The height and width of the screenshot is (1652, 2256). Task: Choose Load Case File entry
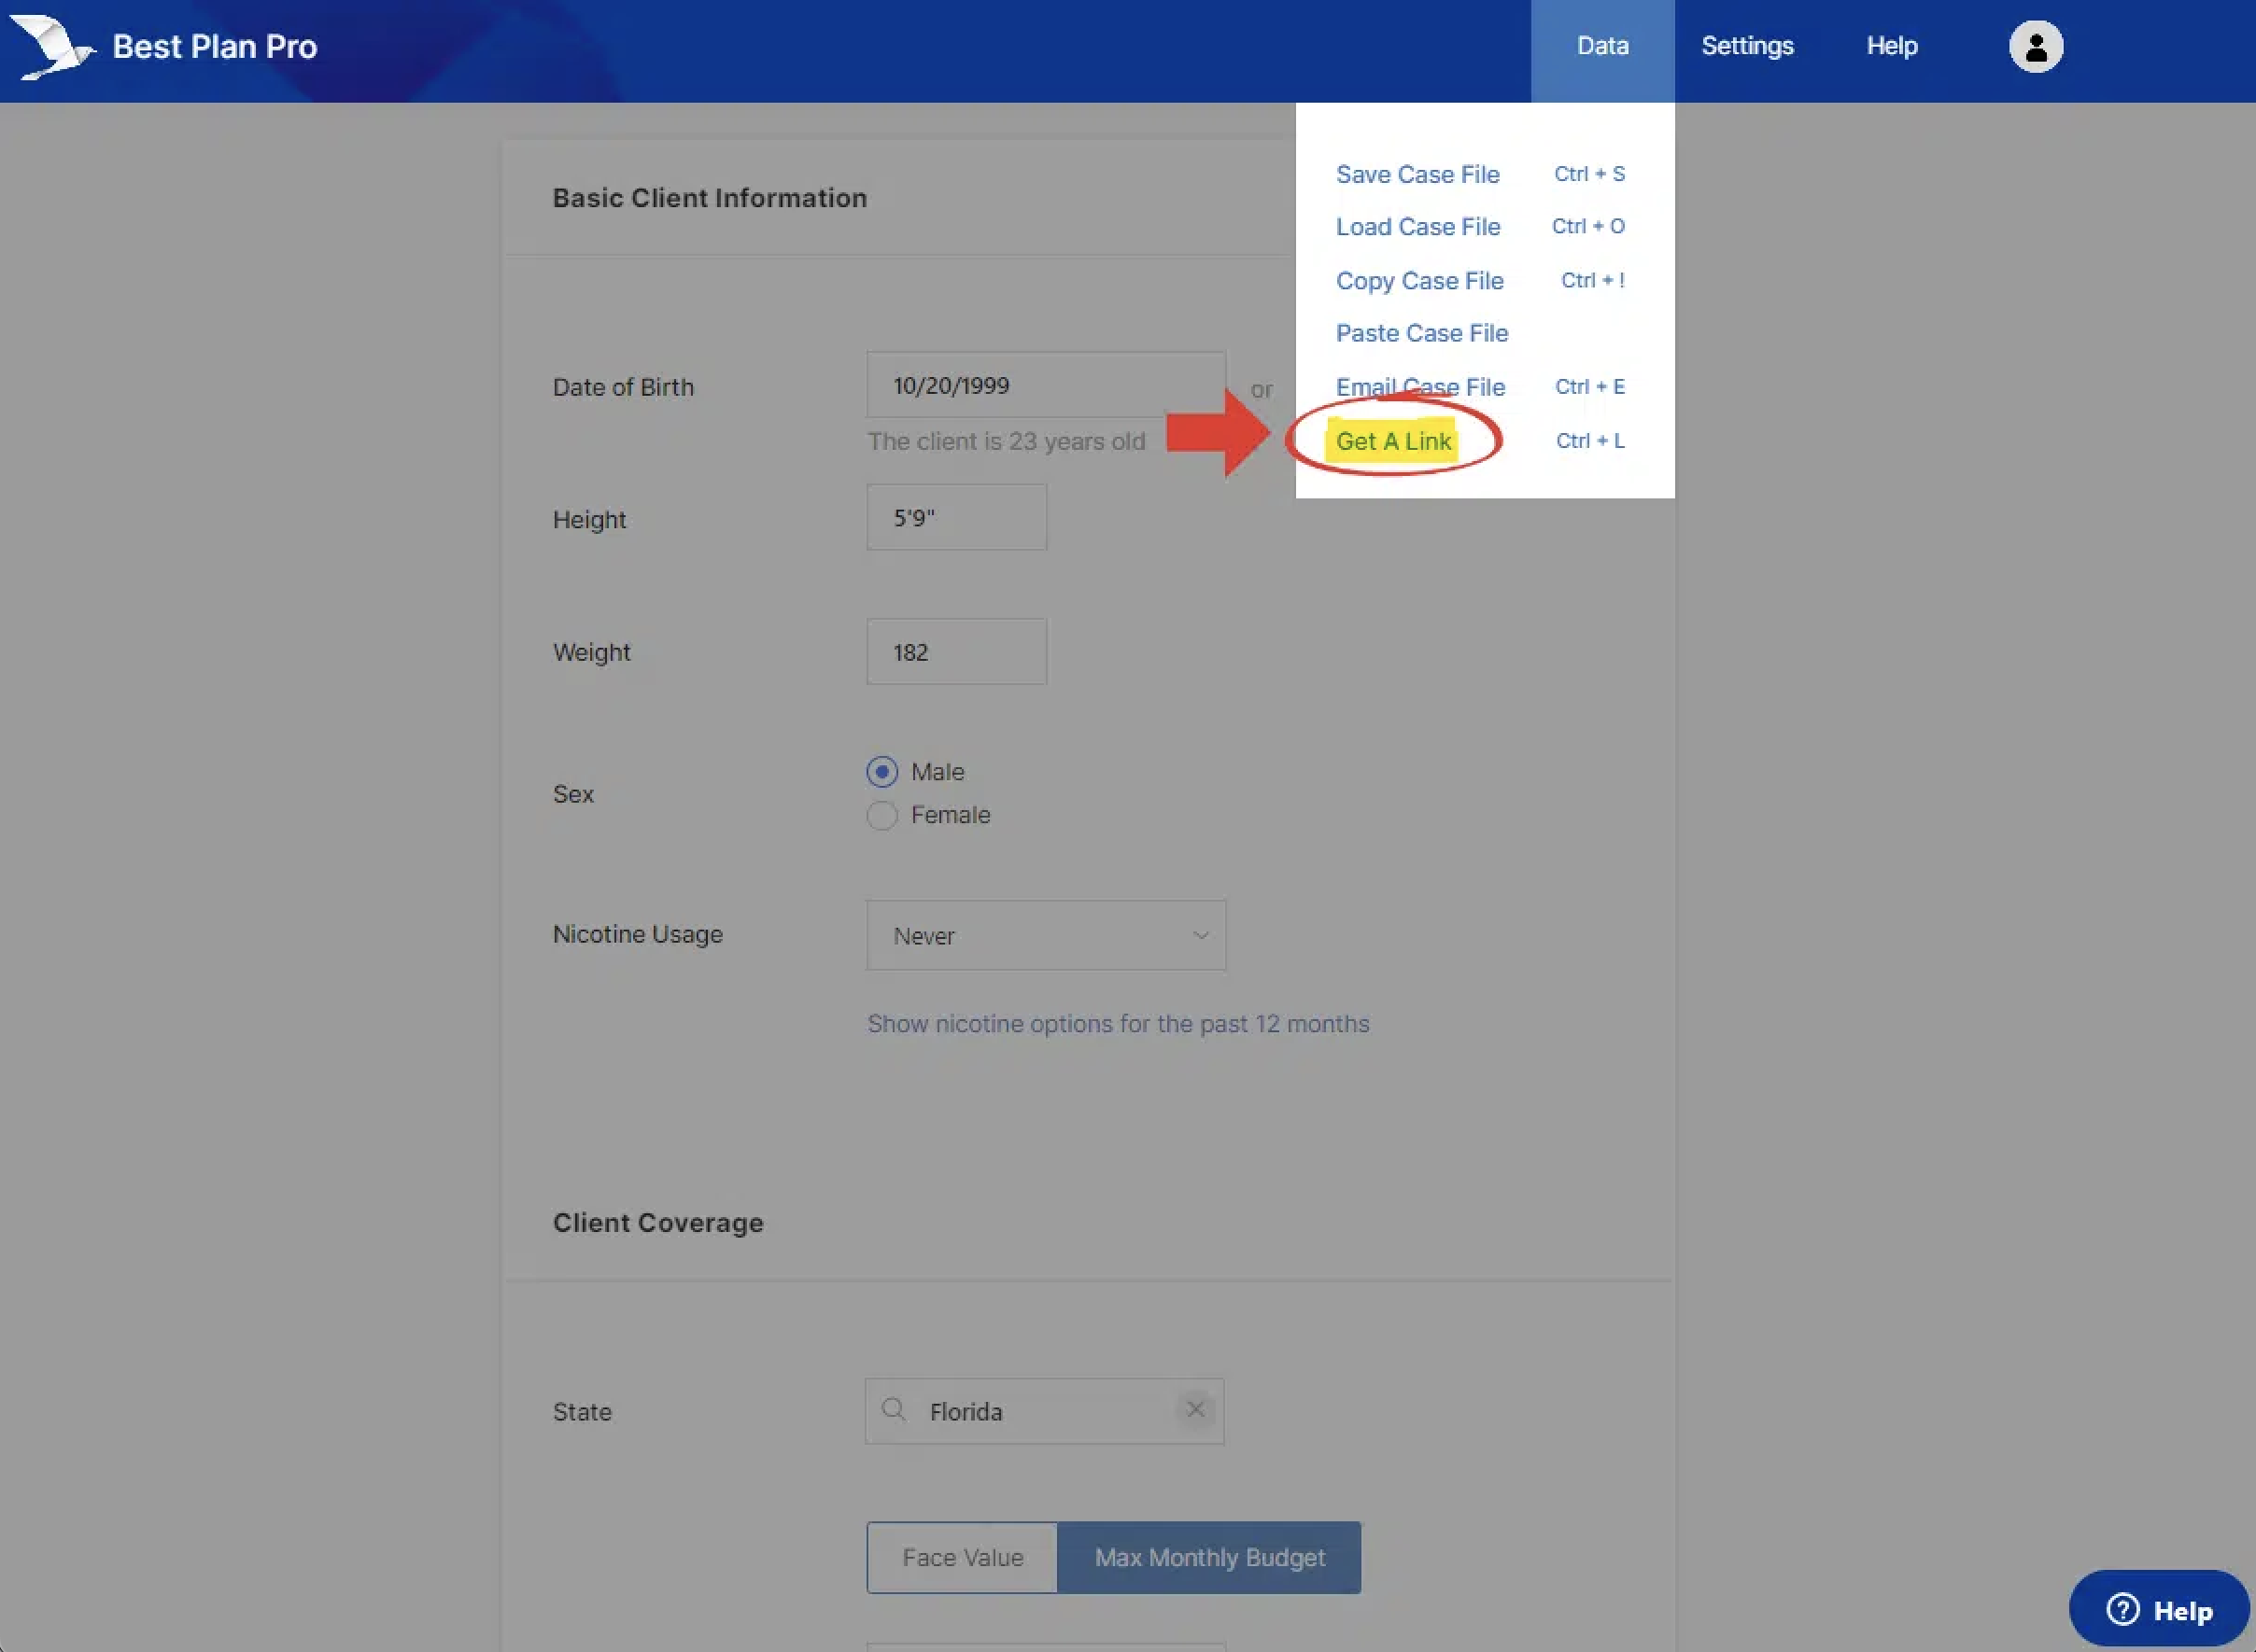click(1417, 227)
